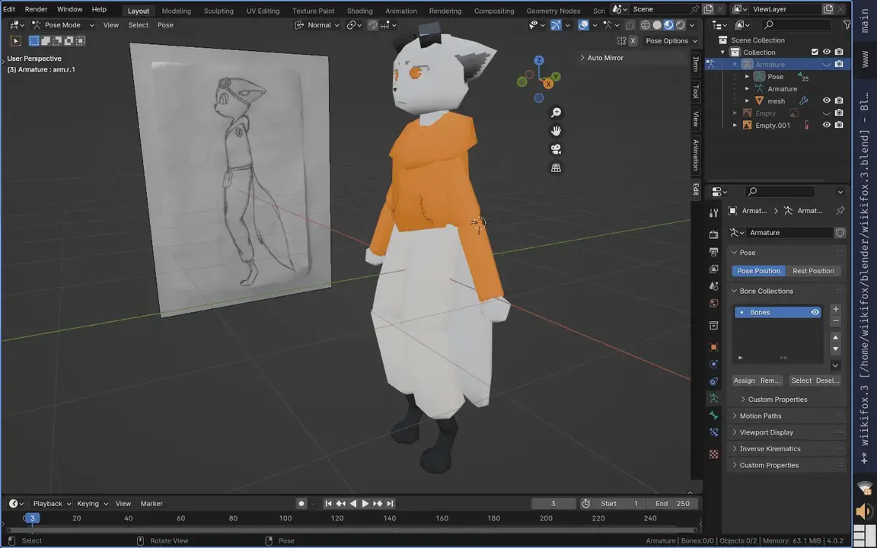Open the Normal transform orientation dropdown
The width and height of the screenshot is (877, 548).
317,25
